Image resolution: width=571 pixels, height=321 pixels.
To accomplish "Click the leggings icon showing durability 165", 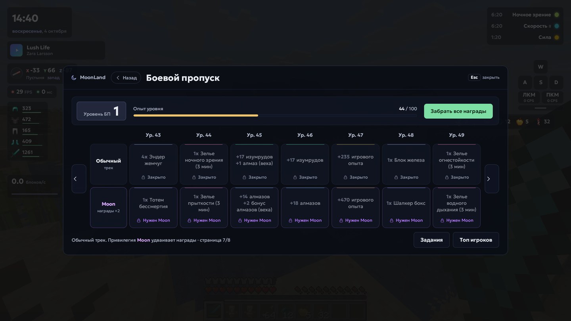I will click(15, 131).
